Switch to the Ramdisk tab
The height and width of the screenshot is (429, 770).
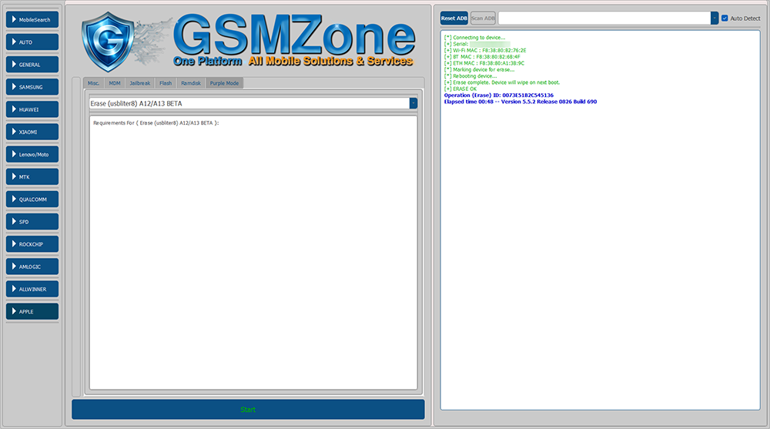pos(191,83)
